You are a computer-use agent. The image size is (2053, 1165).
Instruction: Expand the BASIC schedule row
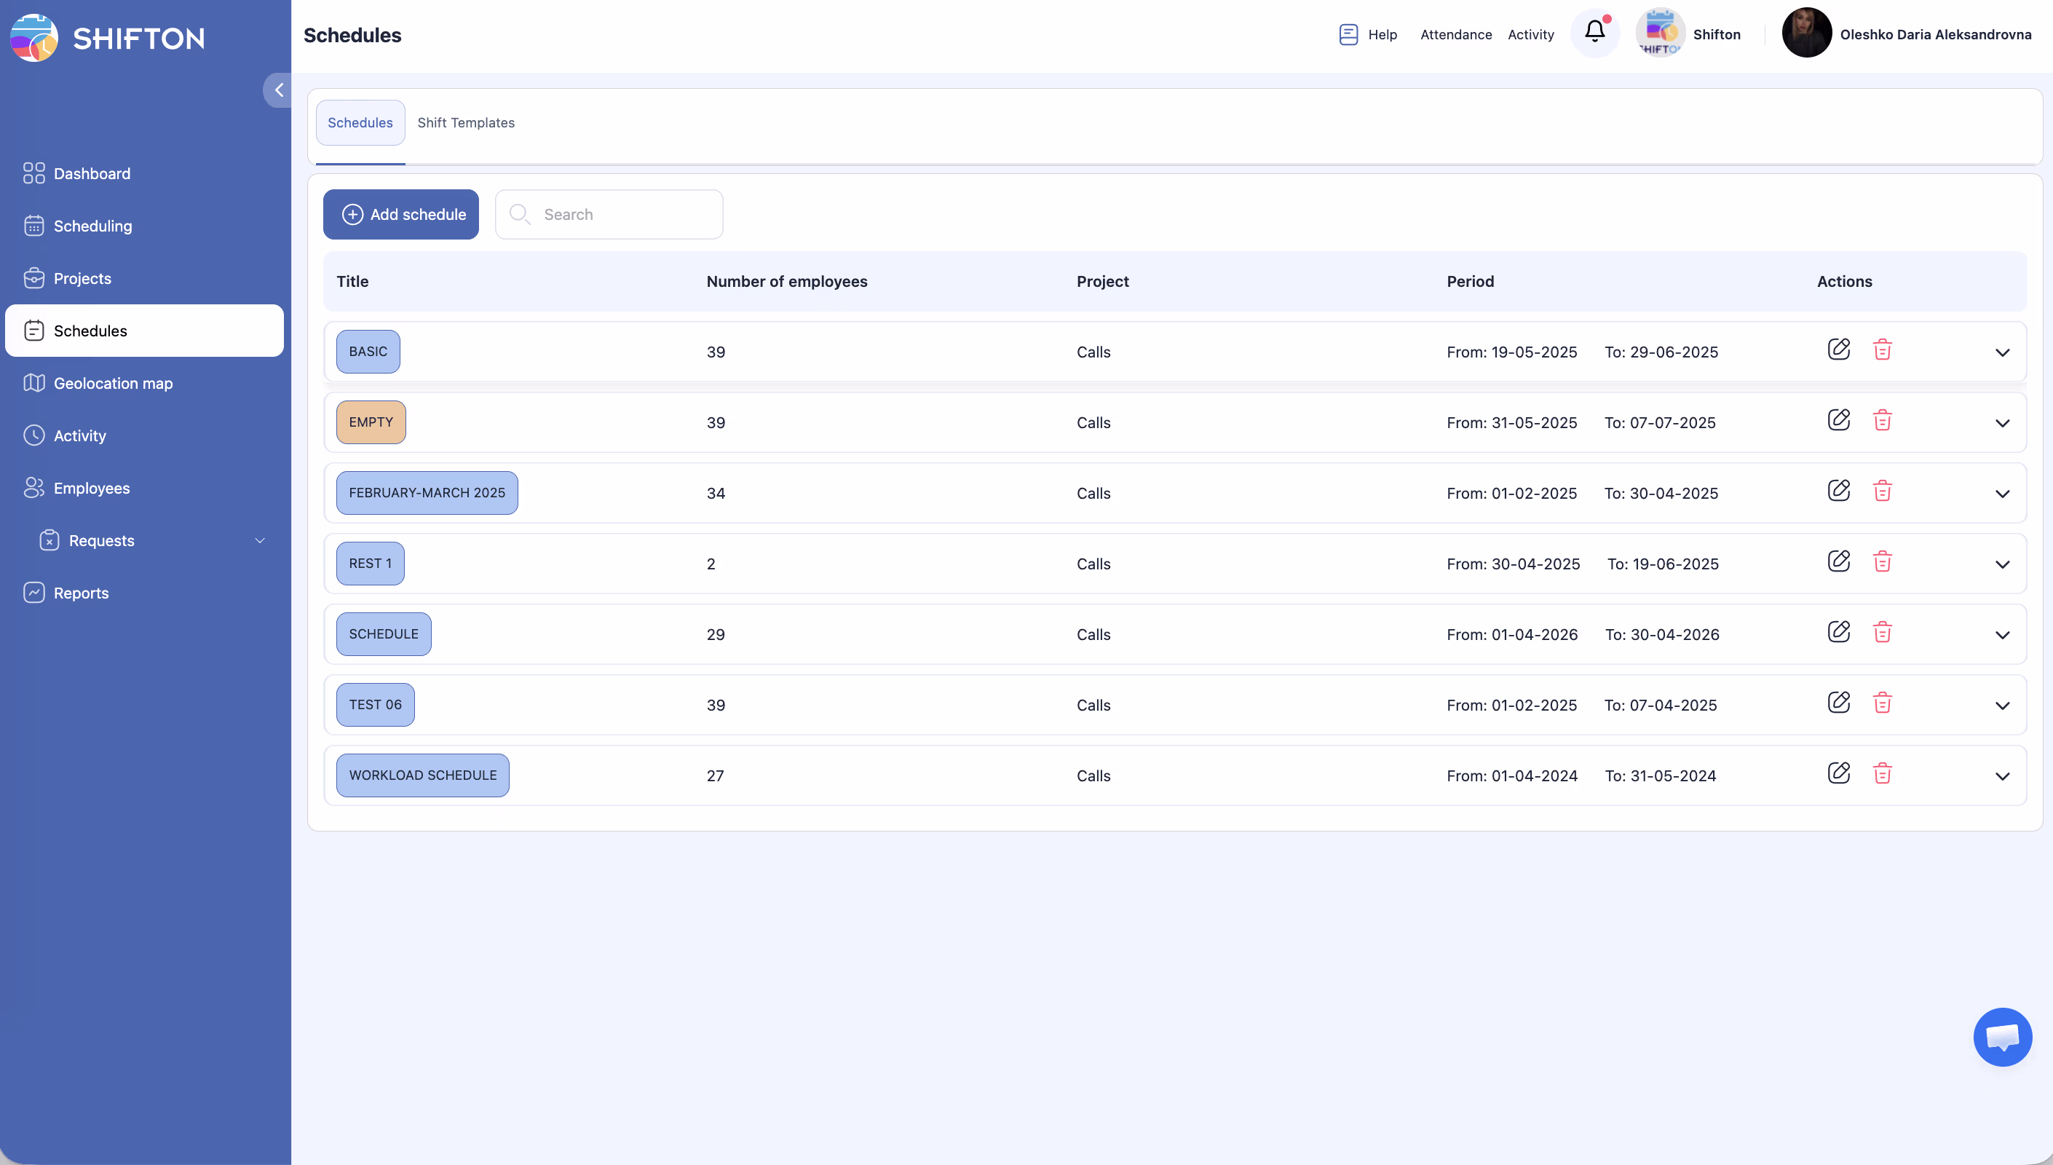click(x=2002, y=353)
